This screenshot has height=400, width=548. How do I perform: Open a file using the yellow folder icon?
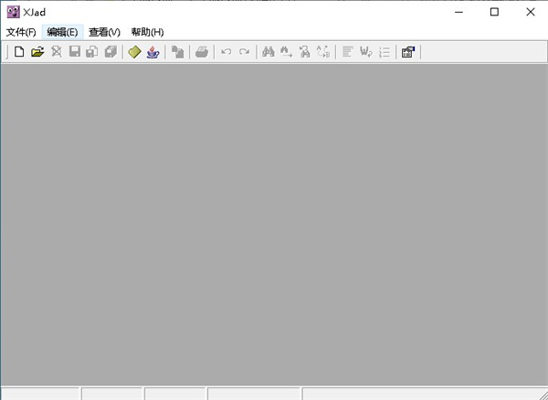37,52
